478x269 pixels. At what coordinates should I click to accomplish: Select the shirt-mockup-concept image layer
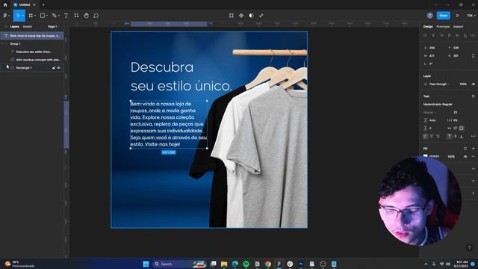point(38,60)
